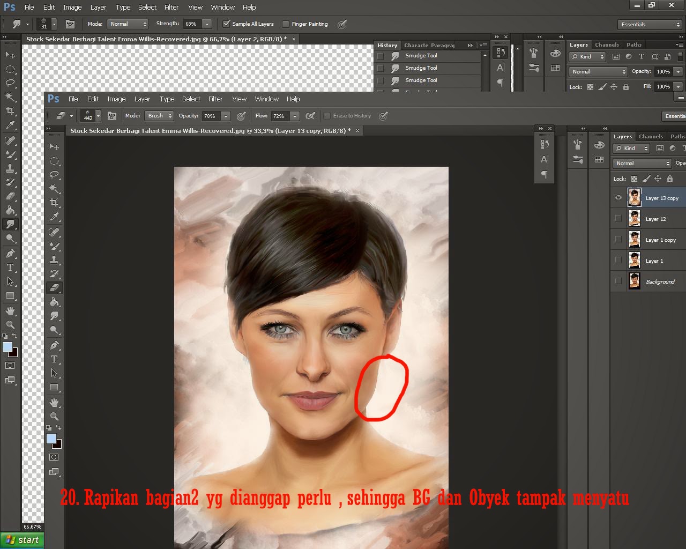Select Layer 13 copy thumbnail in Layers panel

634,198
